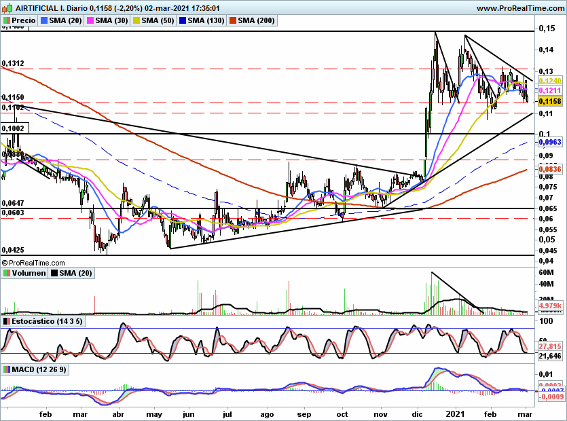Click the blue 0,0963 SMA price label

[549, 143]
